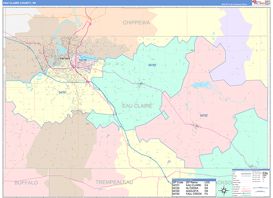
Task: Click the 54742 ZIP code label
Action: click(x=152, y=66)
